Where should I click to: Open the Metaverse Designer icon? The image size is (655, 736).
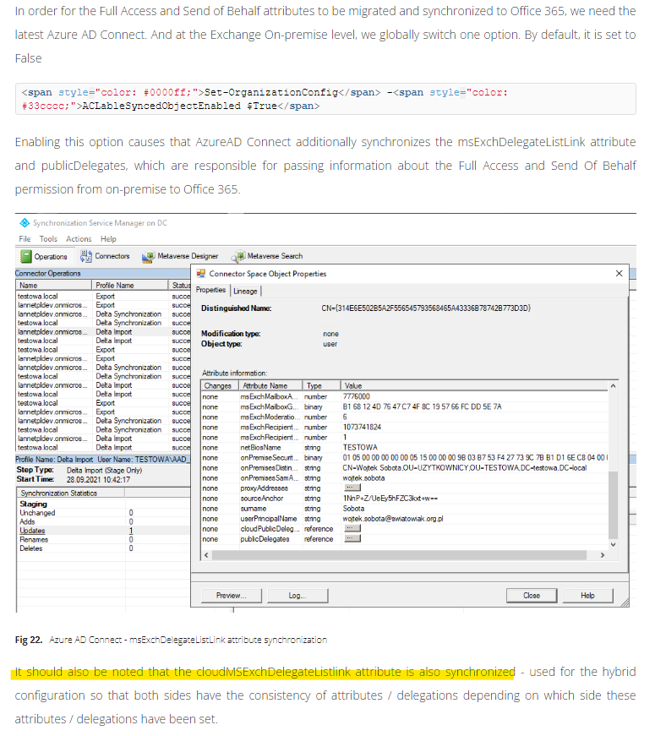pyautogui.click(x=149, y=257)
